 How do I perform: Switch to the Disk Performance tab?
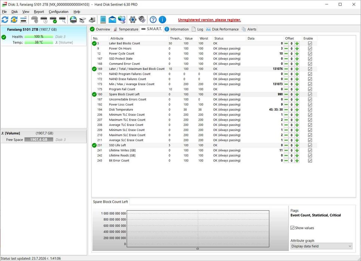tap(222, 29)
